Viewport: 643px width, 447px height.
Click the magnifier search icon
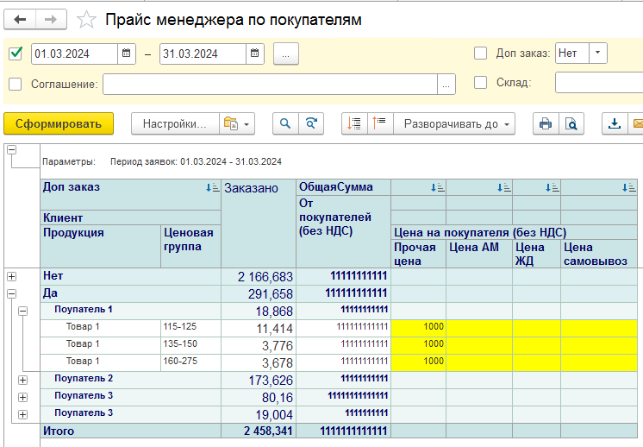pos(285,123)
